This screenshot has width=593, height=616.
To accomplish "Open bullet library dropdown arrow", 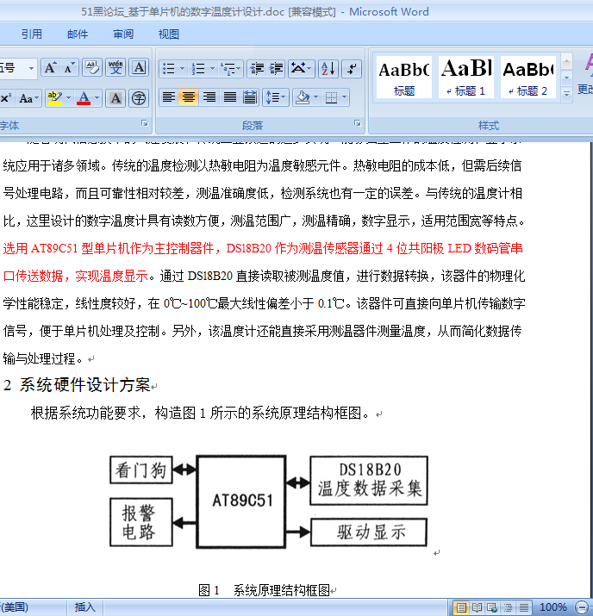I will coord(182,69).
